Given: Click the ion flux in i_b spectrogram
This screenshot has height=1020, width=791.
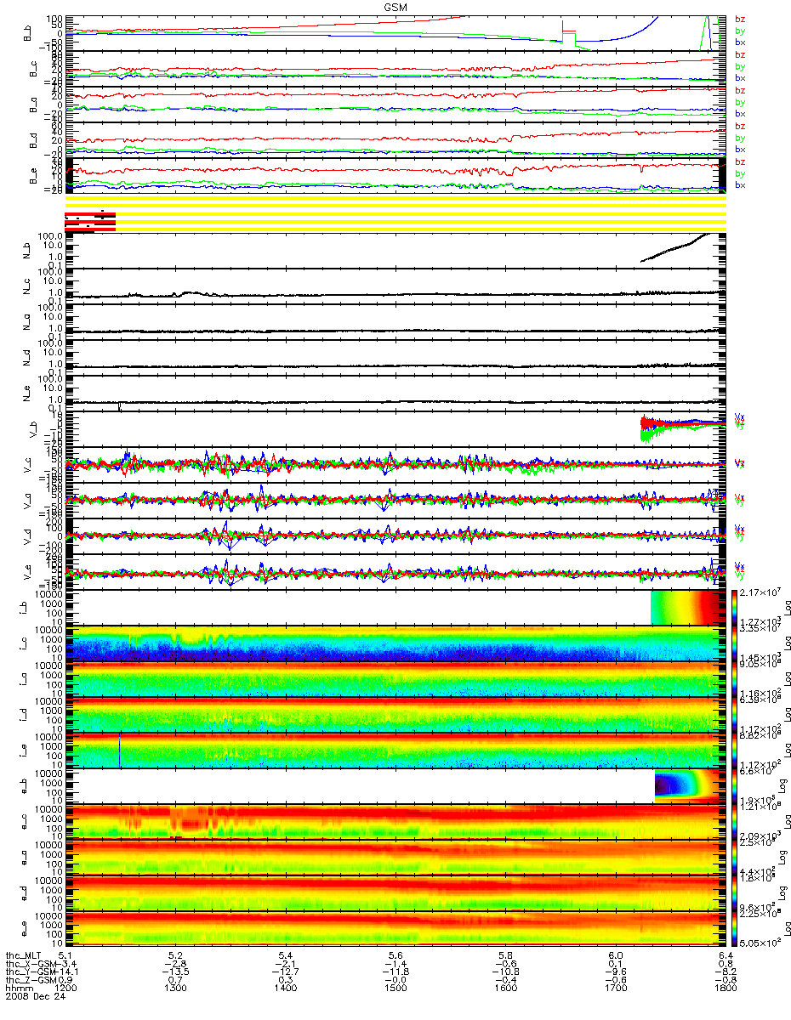Looking at the screenshot, I should [687, 607].
